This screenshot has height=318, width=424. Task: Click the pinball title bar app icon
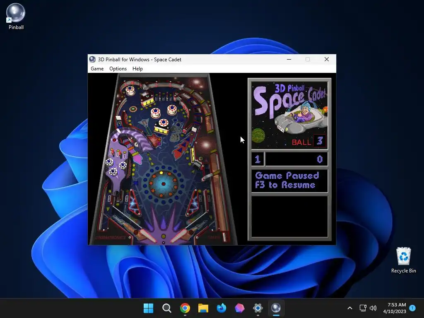tap(92, 59)
